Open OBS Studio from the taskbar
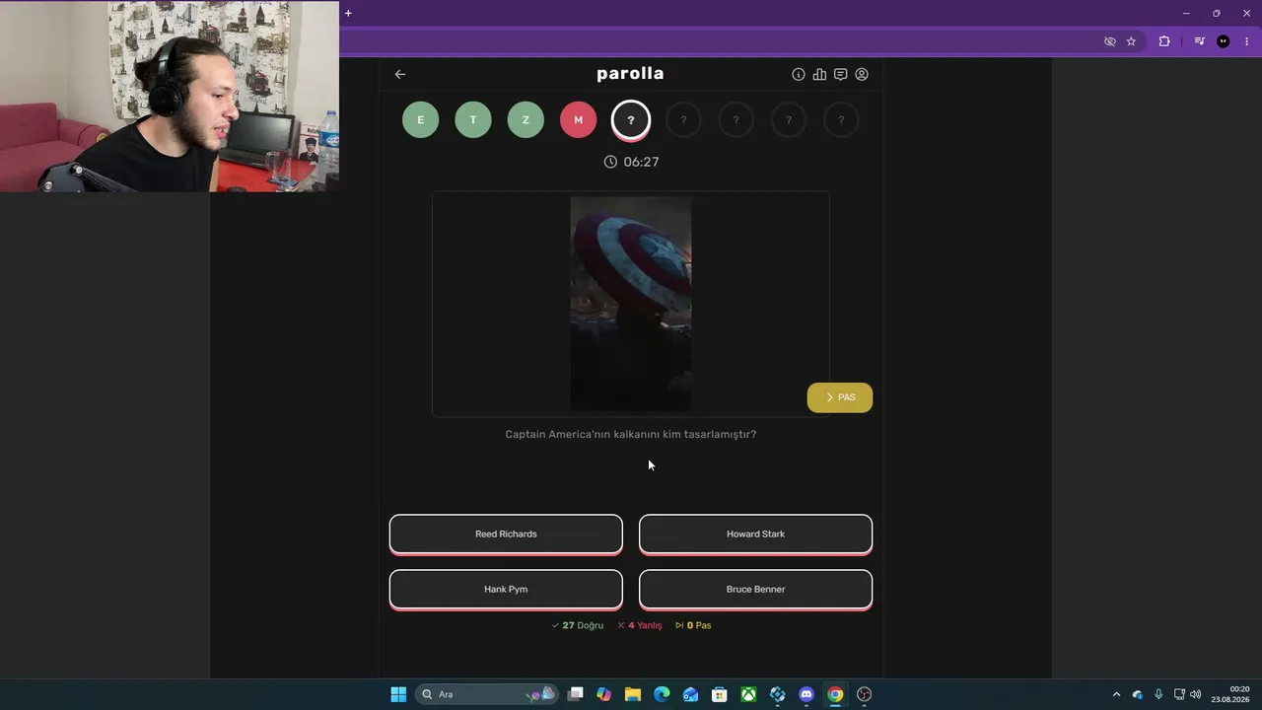The height and width of the screenshot is (710, 1262). [865, 694]
